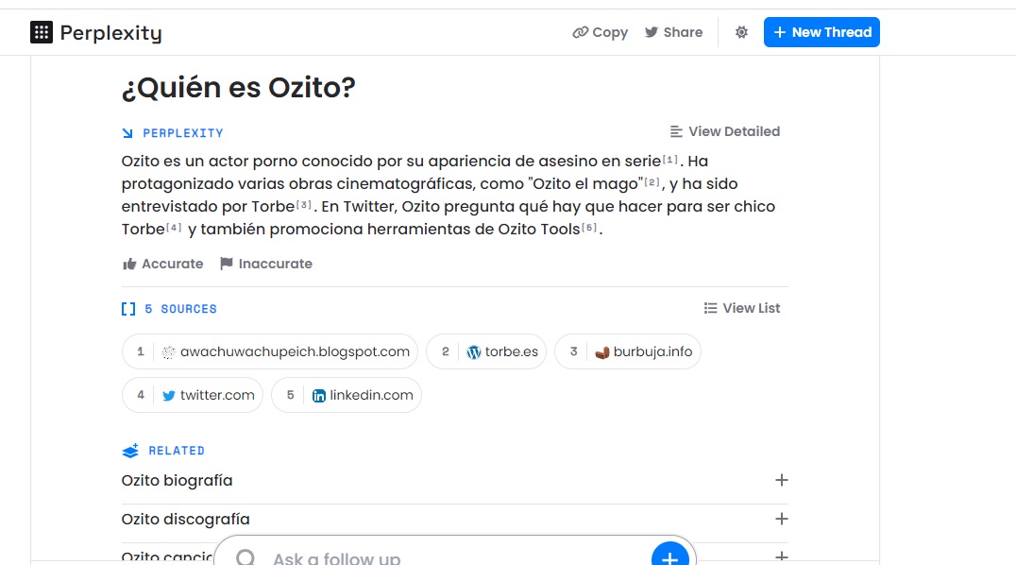The image size is (1016, 565).
Task: Click plus icon for Ozito biografía
Action: coord(782,480)
